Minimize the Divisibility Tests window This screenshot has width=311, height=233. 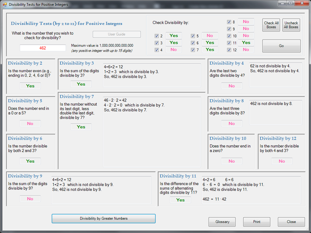[282, 3]
